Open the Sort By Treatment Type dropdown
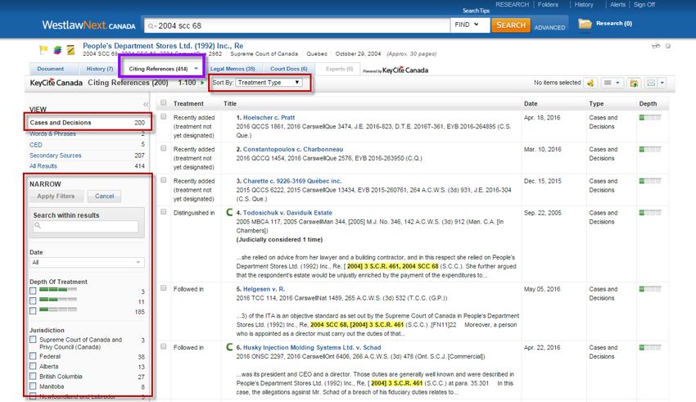This screenshot has width=696, height=402. pos(269,83)
